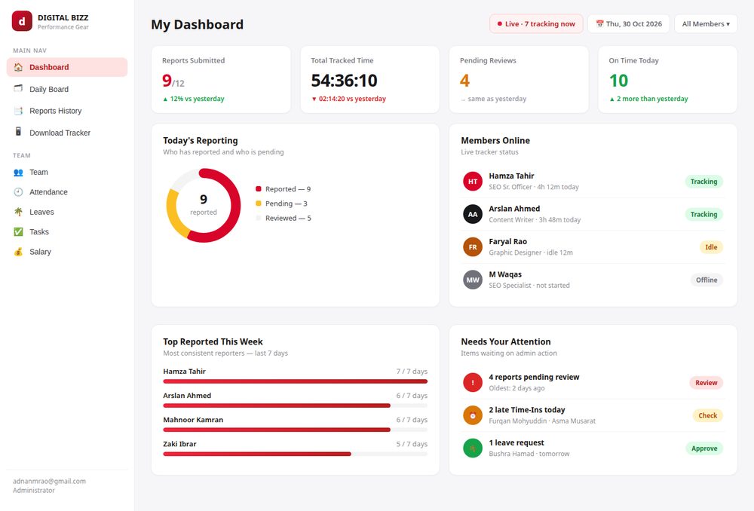Click Arslan Ahmed's Tracking status badge
Image resolution: width=754 pixels, height=511 pixels.
coord(703,214)
